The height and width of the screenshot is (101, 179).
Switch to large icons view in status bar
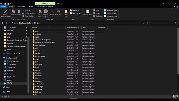[177, 97]
